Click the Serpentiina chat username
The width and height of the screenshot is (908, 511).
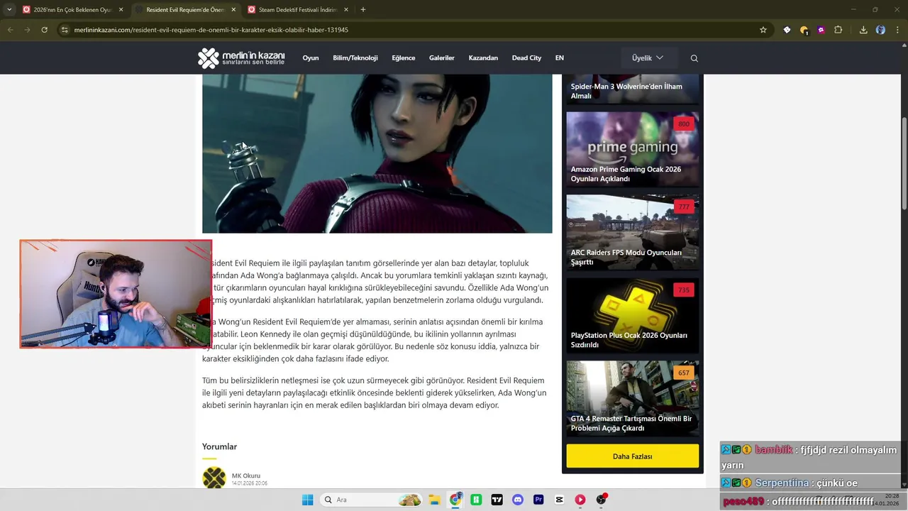tap(782, 483)
